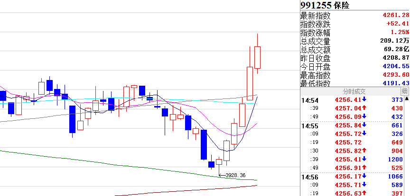Click the tick row priced 4255.71
This screenshot has width=410, height=196.
click(x=352, y=185)
